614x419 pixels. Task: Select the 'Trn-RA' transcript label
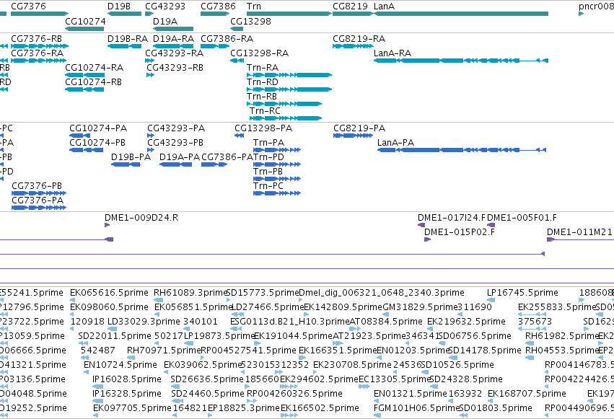(x=263, y=68)
